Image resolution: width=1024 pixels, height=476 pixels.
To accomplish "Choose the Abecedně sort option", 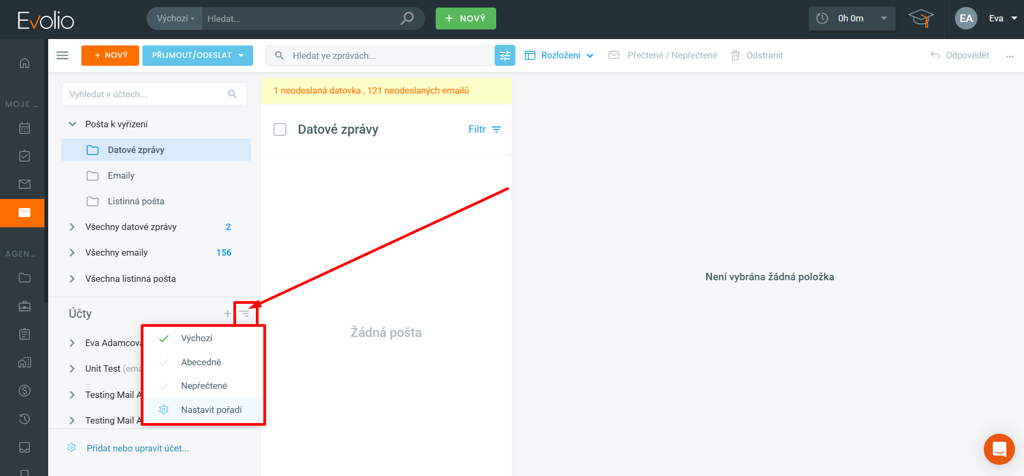I will pyautogui.click(x=201, y=362).
